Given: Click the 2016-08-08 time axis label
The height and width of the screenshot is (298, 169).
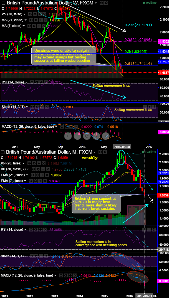Looking at the screenshot, I should [122, 147].
